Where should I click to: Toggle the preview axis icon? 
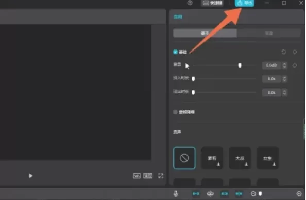coord(239,193)
